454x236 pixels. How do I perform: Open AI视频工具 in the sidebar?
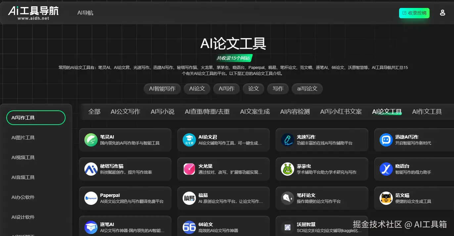23,157
